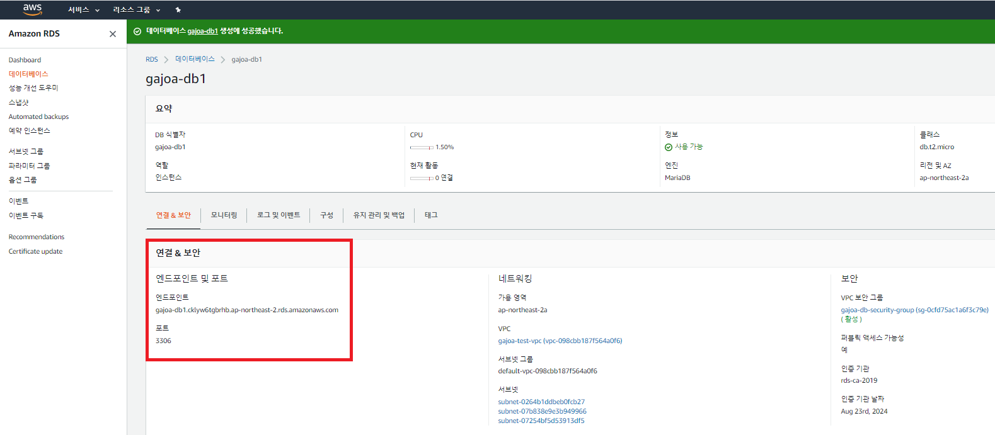
Task: Click the gajoa-db1 page heading
Action: coord(176,79)
